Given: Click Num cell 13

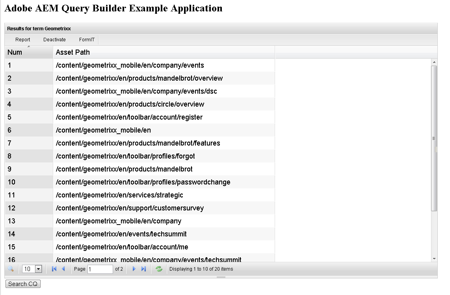Looking at the screenshot, I should click(x=29, y=221).
